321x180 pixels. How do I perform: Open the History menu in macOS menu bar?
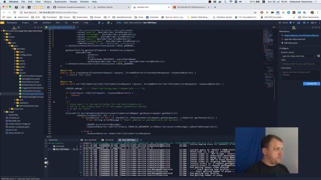point(48,1)
